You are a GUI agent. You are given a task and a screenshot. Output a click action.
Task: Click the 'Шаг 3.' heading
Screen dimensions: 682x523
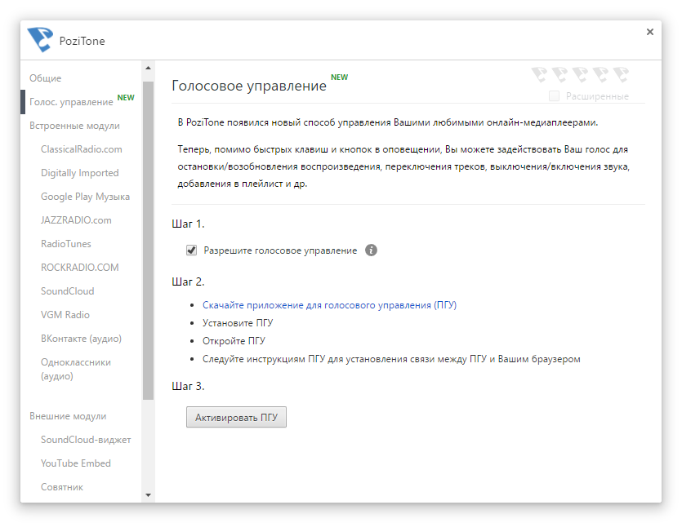[188, 386]
